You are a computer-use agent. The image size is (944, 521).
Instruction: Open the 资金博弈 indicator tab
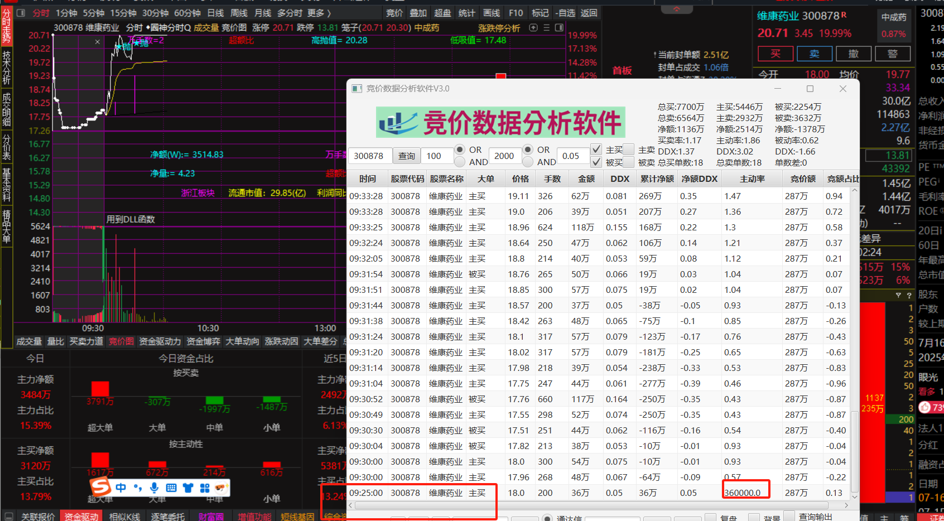(203, 341)
